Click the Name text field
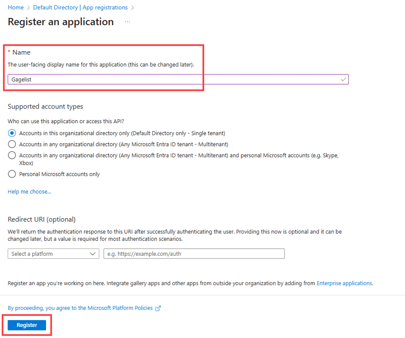The width and height of the screenshot is (405, 338). [175, 79]
